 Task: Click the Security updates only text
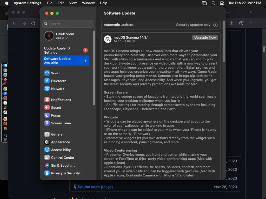(x=193, y=25)
